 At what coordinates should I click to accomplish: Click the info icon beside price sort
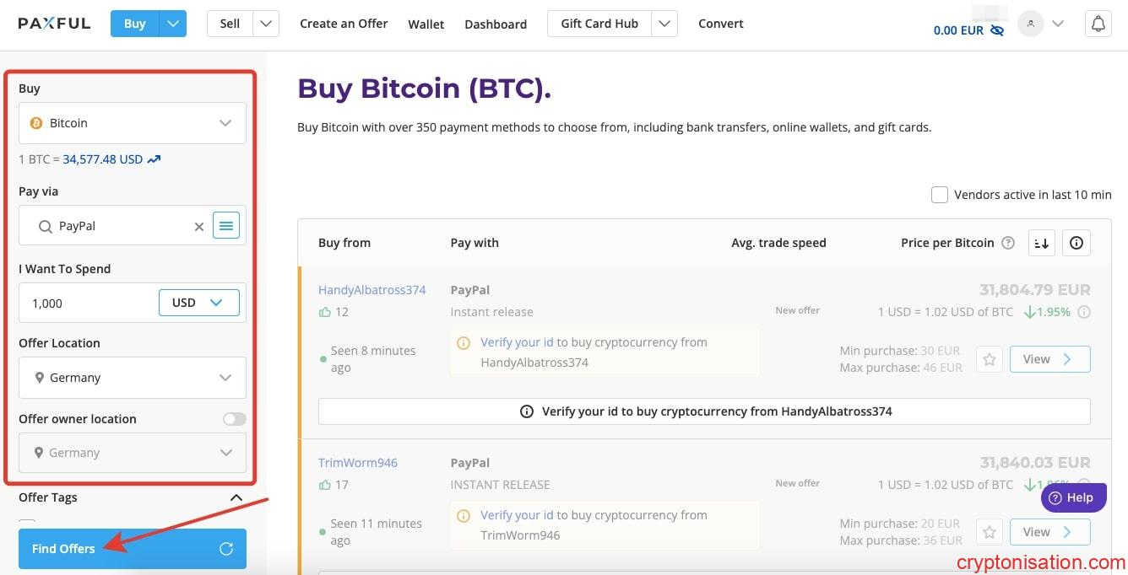pos(1076,243)
